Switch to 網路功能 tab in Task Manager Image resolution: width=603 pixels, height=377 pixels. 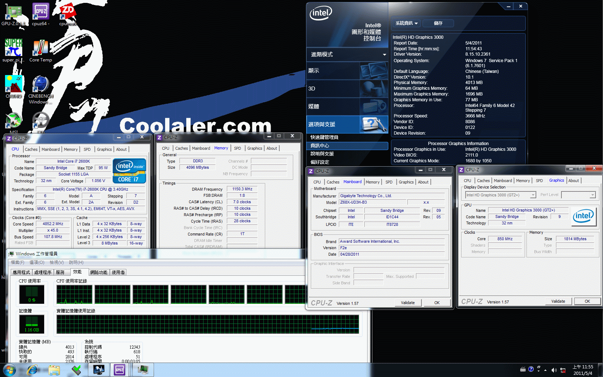pyautogui.click(x=99, y=273)
